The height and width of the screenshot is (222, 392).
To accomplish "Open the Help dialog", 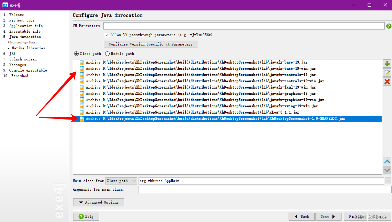I will tap(86, 216).
